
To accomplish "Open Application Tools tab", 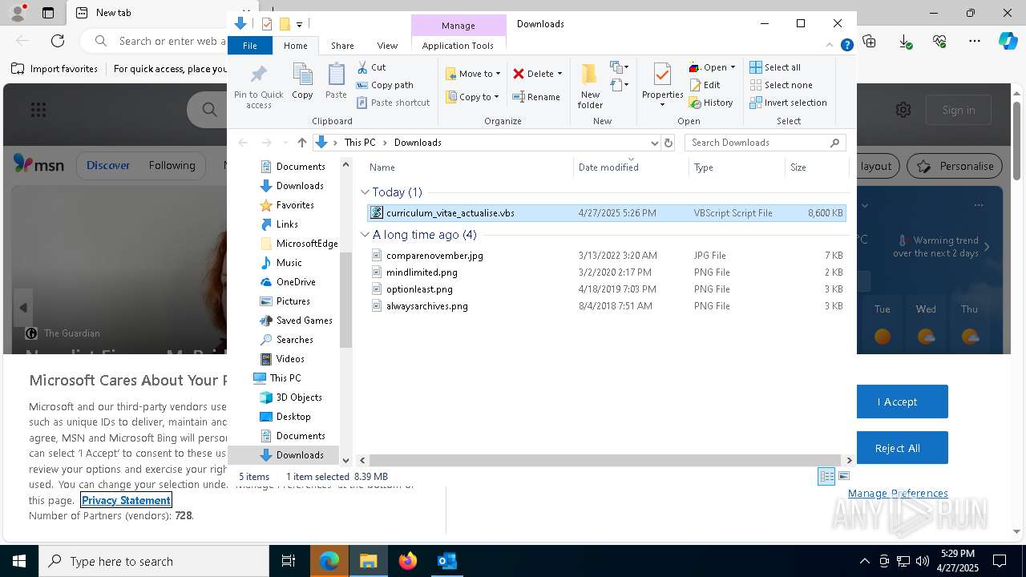I will point(458,46).
